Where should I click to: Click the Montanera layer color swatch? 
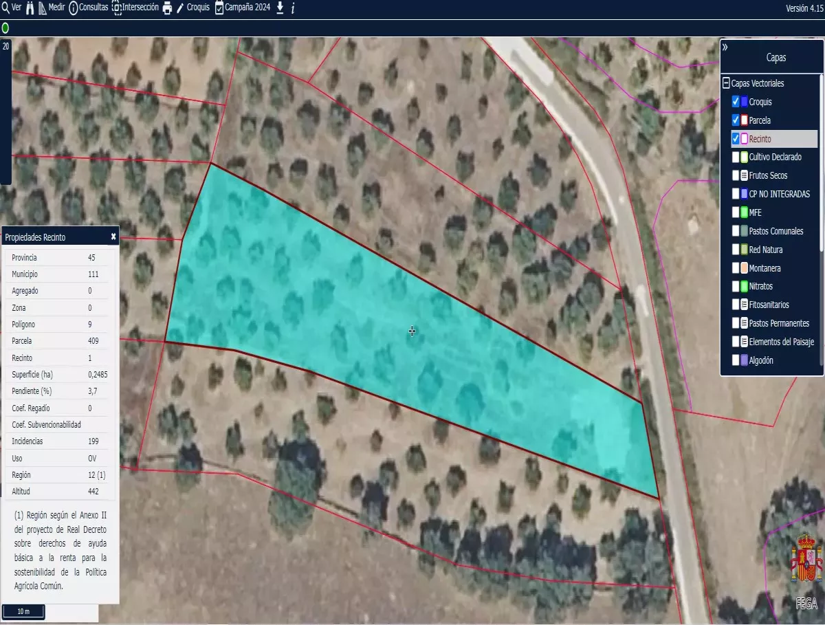point(744,268)
